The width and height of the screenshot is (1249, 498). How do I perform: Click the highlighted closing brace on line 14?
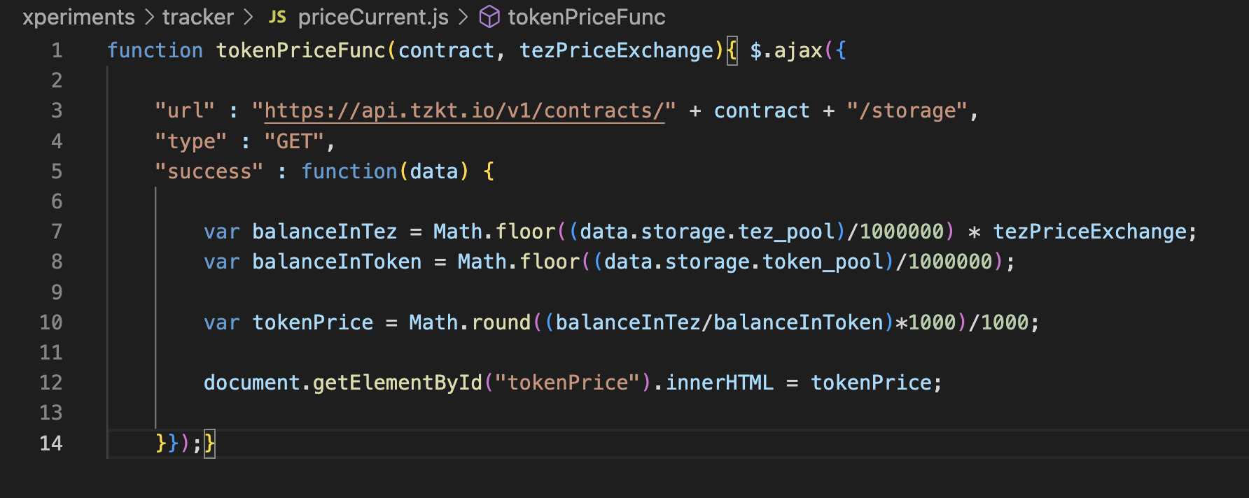[209, 443]
